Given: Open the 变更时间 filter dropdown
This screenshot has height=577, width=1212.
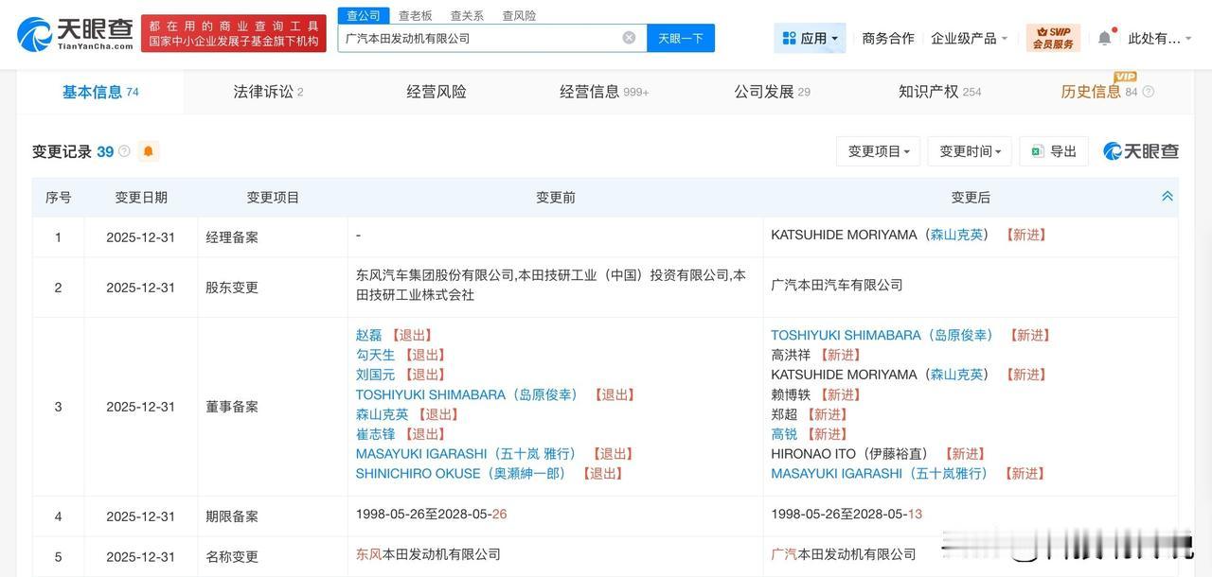Looking at the screenshot, I should 970,151.
